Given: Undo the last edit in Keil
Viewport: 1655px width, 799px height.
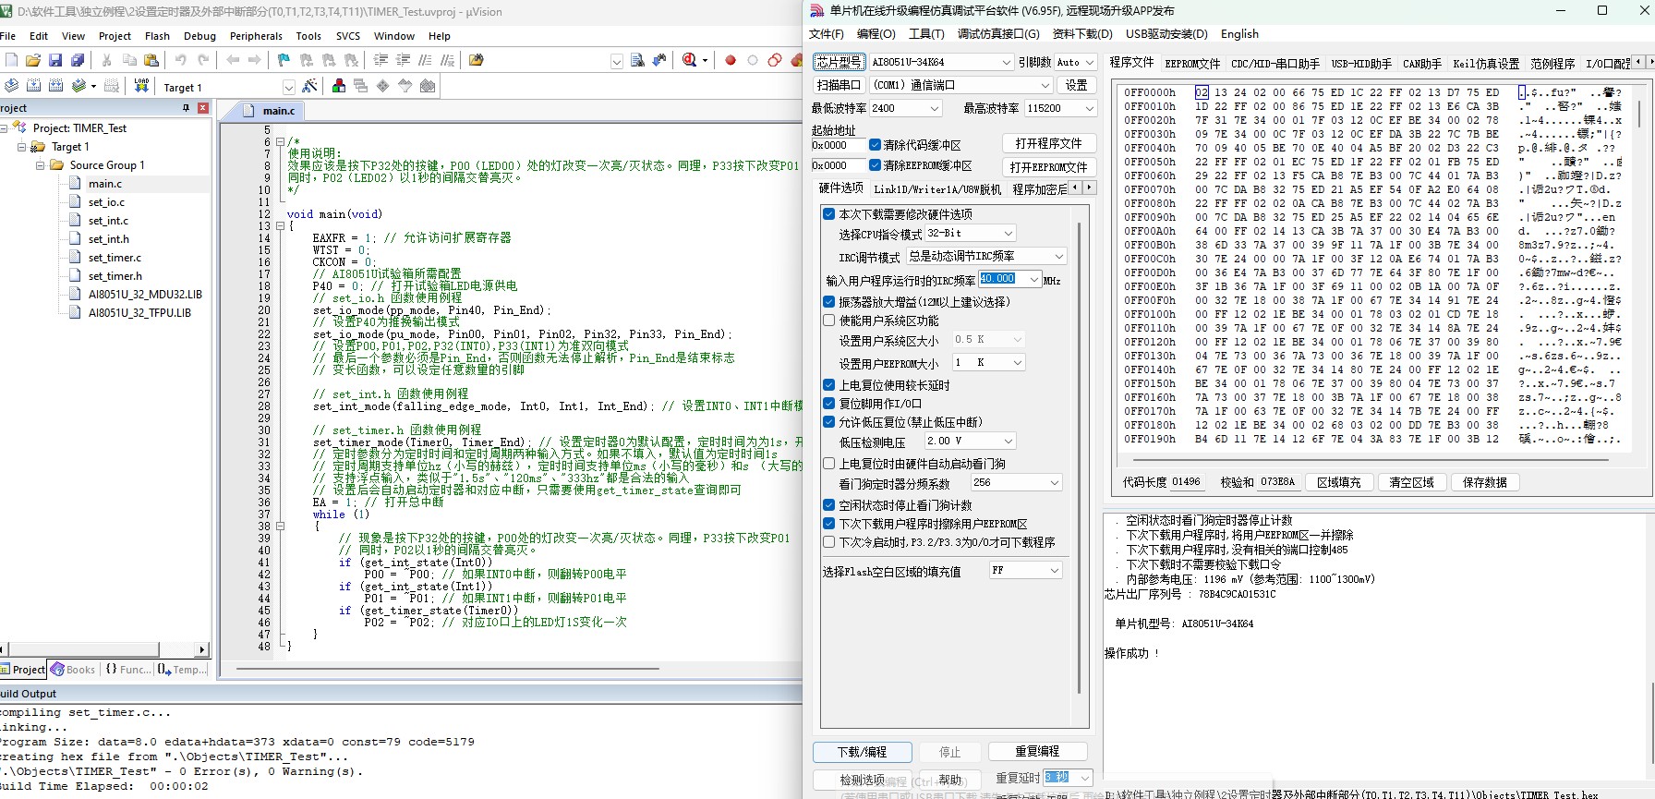Looking at the screenshot, I should coord(181,60).
